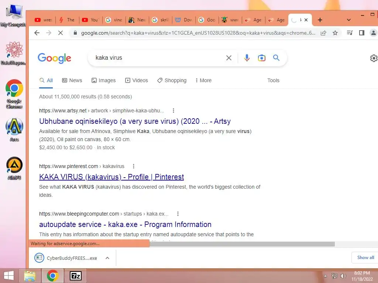Search by image with camera icon

(262, 58)
